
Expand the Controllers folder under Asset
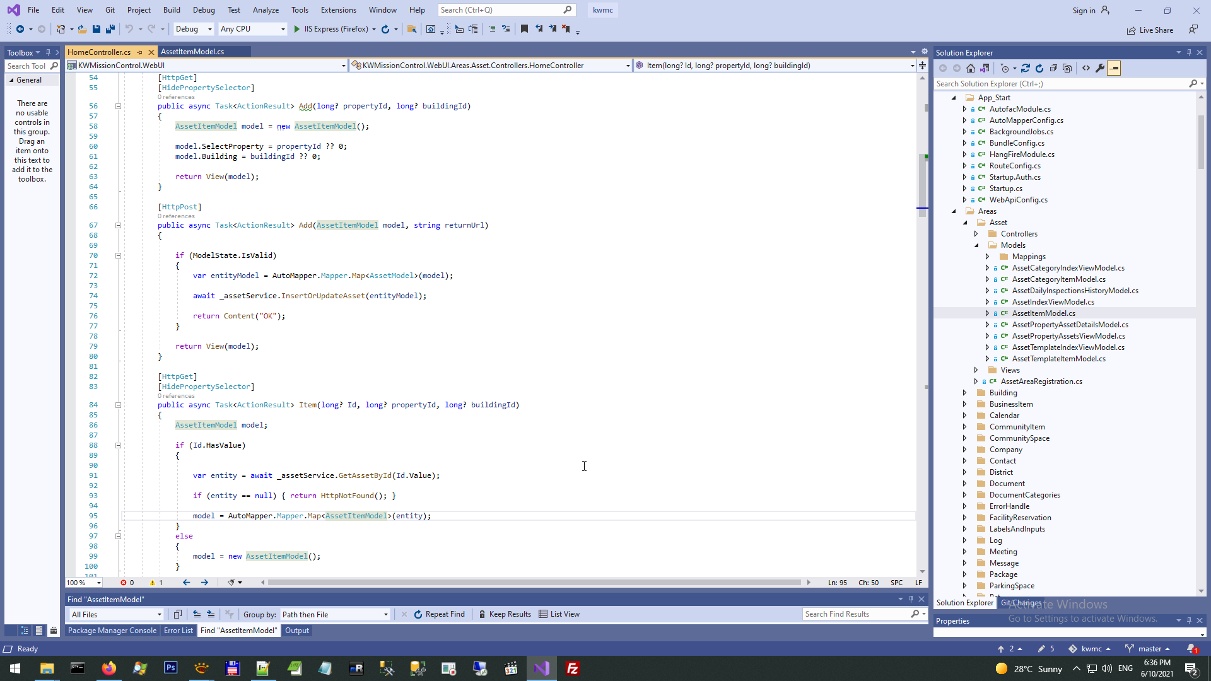[976, 234]
